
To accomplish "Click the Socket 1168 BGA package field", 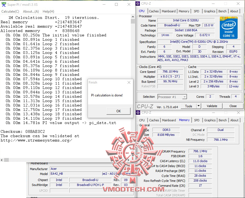I will tap(186, 30).
